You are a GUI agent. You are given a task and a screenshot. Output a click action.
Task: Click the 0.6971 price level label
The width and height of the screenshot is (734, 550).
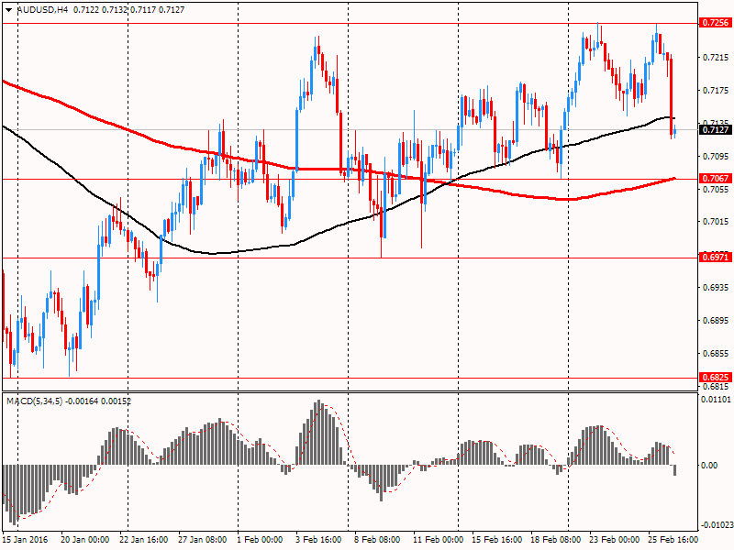click(714, 258)
